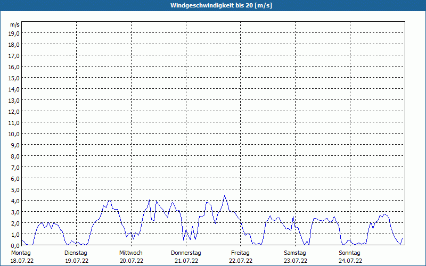Click the 'Montag' day label

point(21,253)
